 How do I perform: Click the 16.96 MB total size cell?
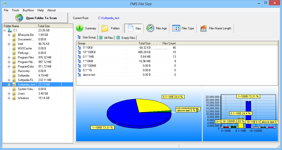(145, 61)
